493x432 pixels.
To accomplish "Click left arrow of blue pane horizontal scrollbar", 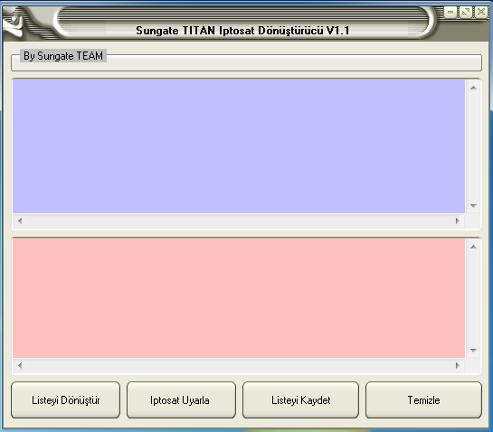I will tap(20, 221).
